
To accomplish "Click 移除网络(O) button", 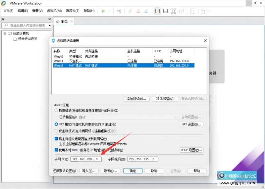I will pos(165,99).
